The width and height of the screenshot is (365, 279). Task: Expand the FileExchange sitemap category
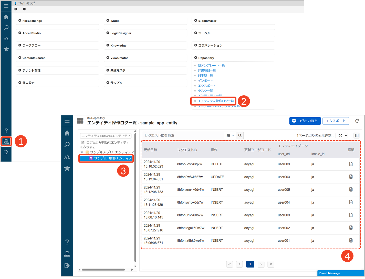click(20, 21)
